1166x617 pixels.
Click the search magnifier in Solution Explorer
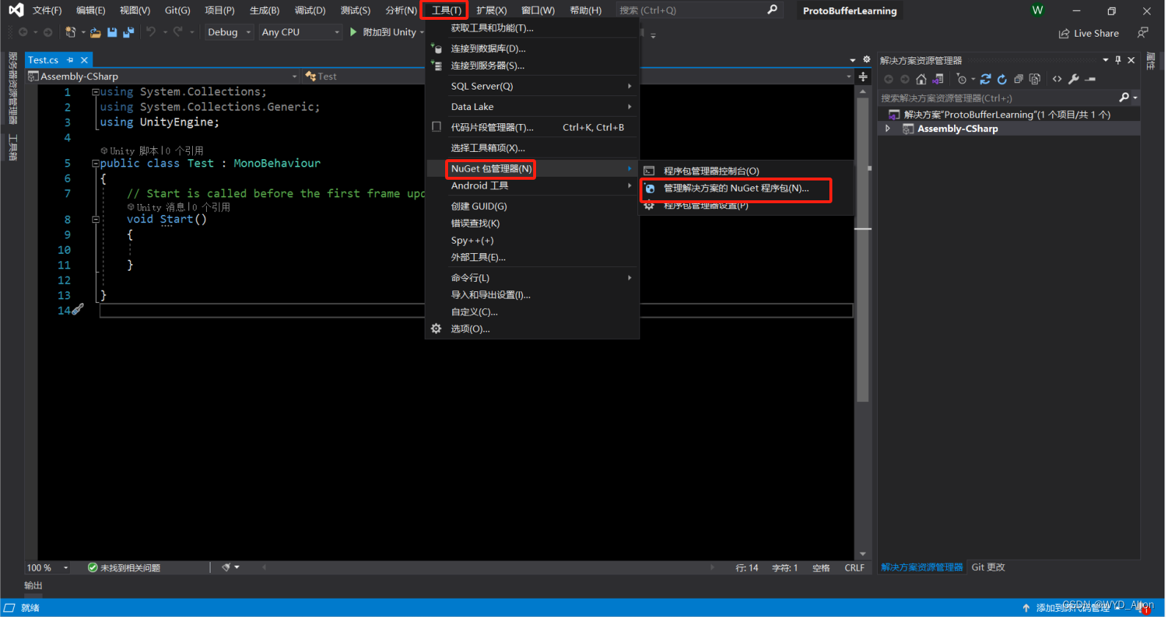click(x=1123, y=98)
